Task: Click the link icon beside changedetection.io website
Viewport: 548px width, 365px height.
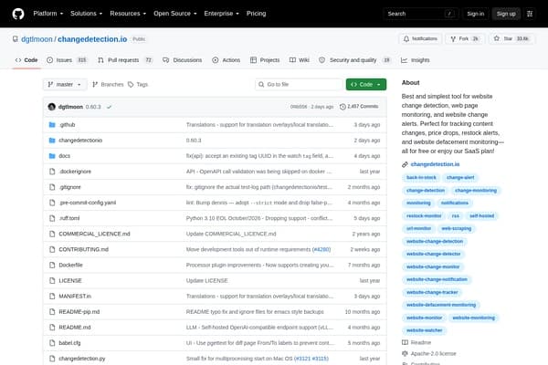Action: pos(405,164)
